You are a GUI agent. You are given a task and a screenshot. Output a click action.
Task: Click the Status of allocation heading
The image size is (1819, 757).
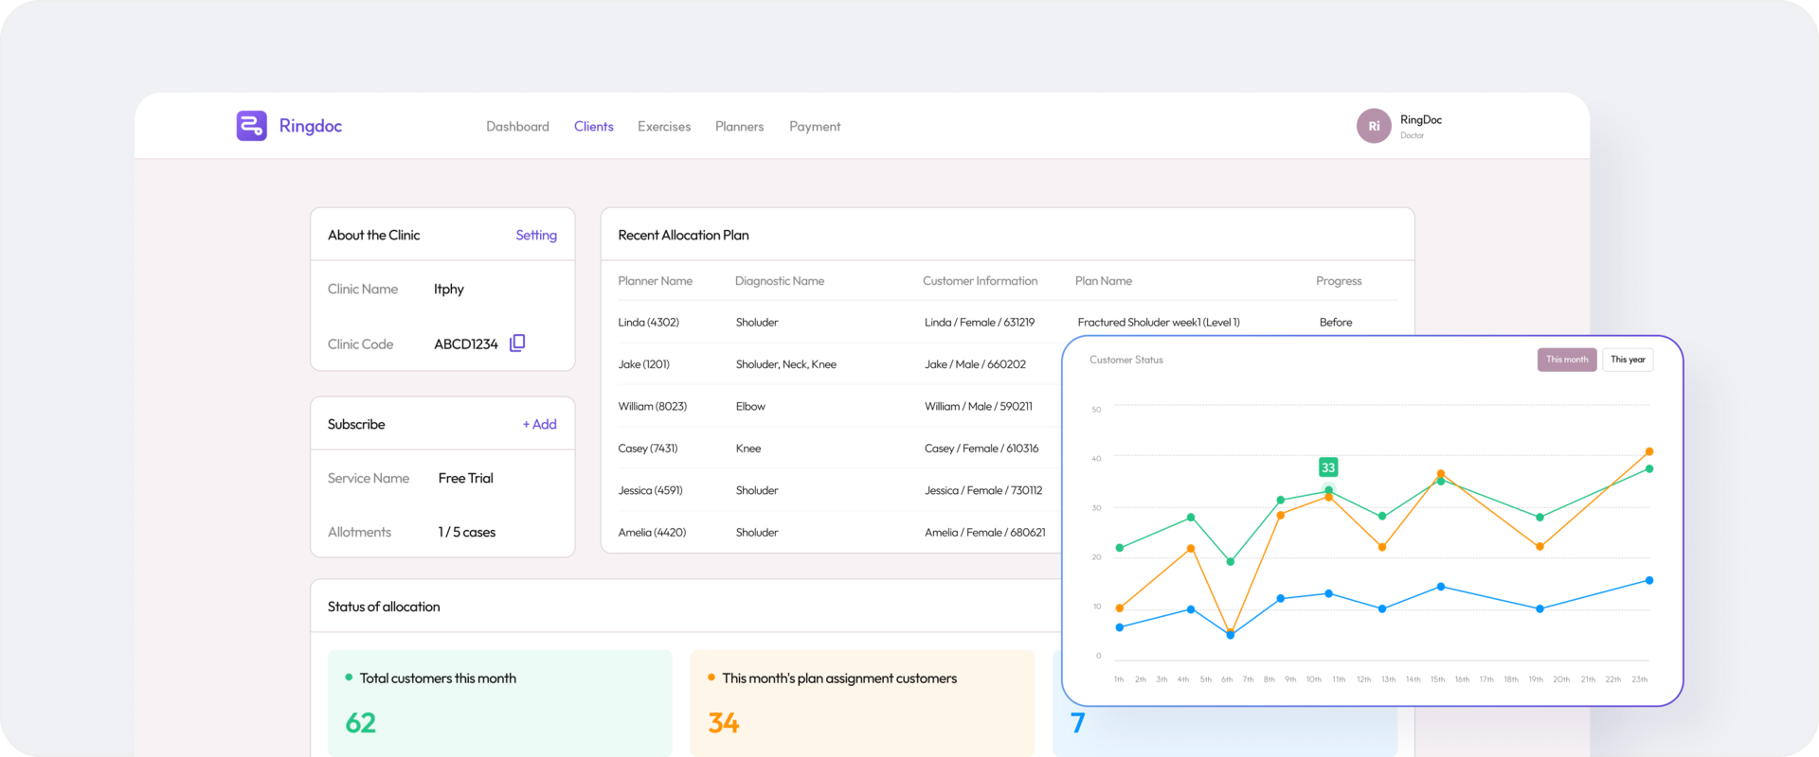[384, 607]
